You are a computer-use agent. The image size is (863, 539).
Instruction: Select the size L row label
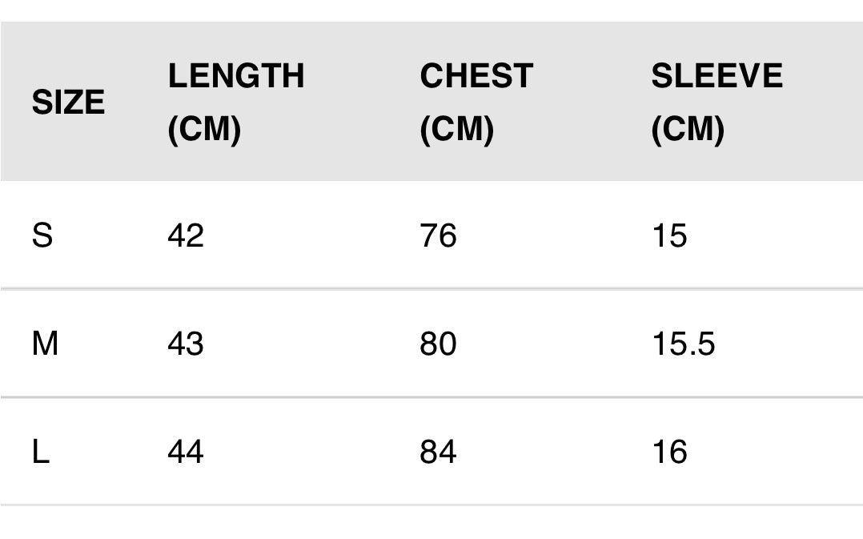pyautogui.click(x=41, y=452)
